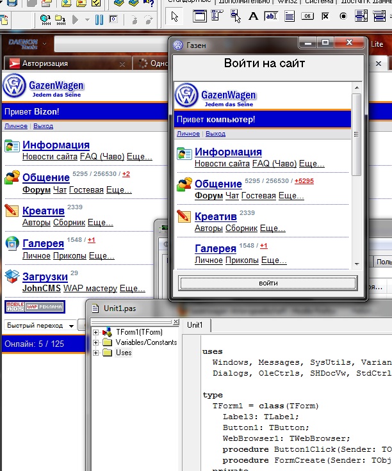This screenshot has height=471, width=392.
Task: Pick the PopupMenu component icon
Action: 235,16
